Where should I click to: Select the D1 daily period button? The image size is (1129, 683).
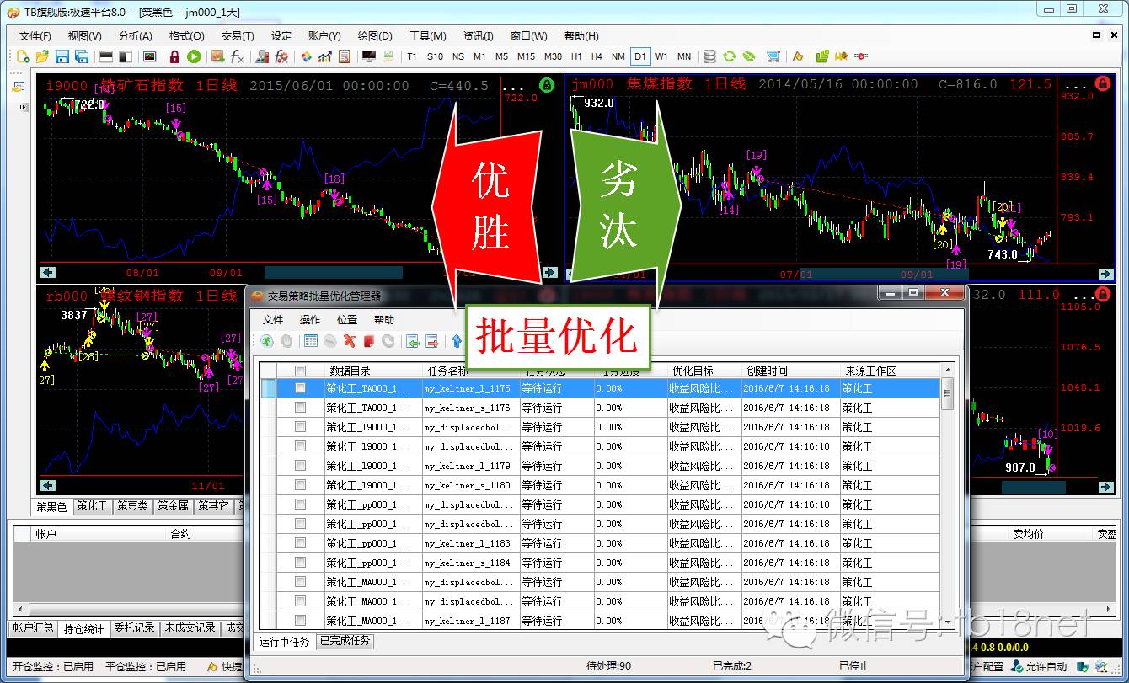(x=640, y=56)
